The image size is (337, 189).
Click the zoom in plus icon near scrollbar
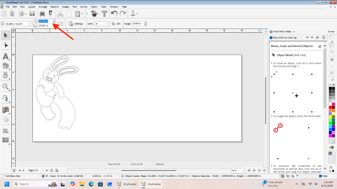pos(249,171)
